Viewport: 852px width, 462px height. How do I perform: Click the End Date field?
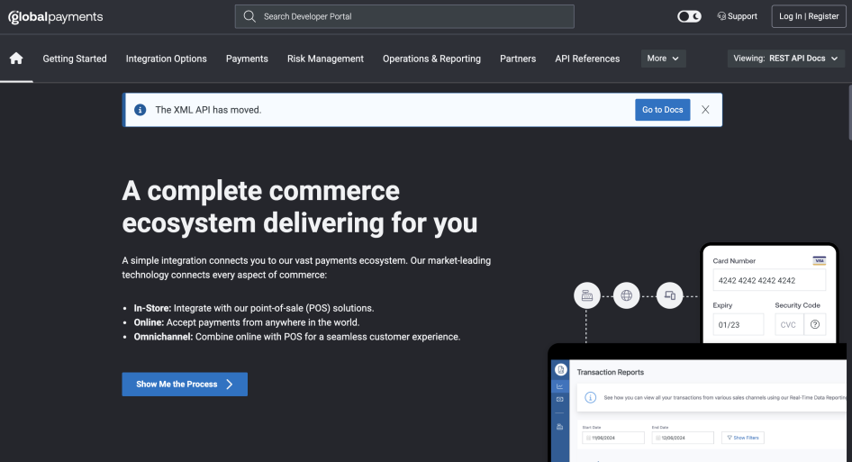click(683, 438)
